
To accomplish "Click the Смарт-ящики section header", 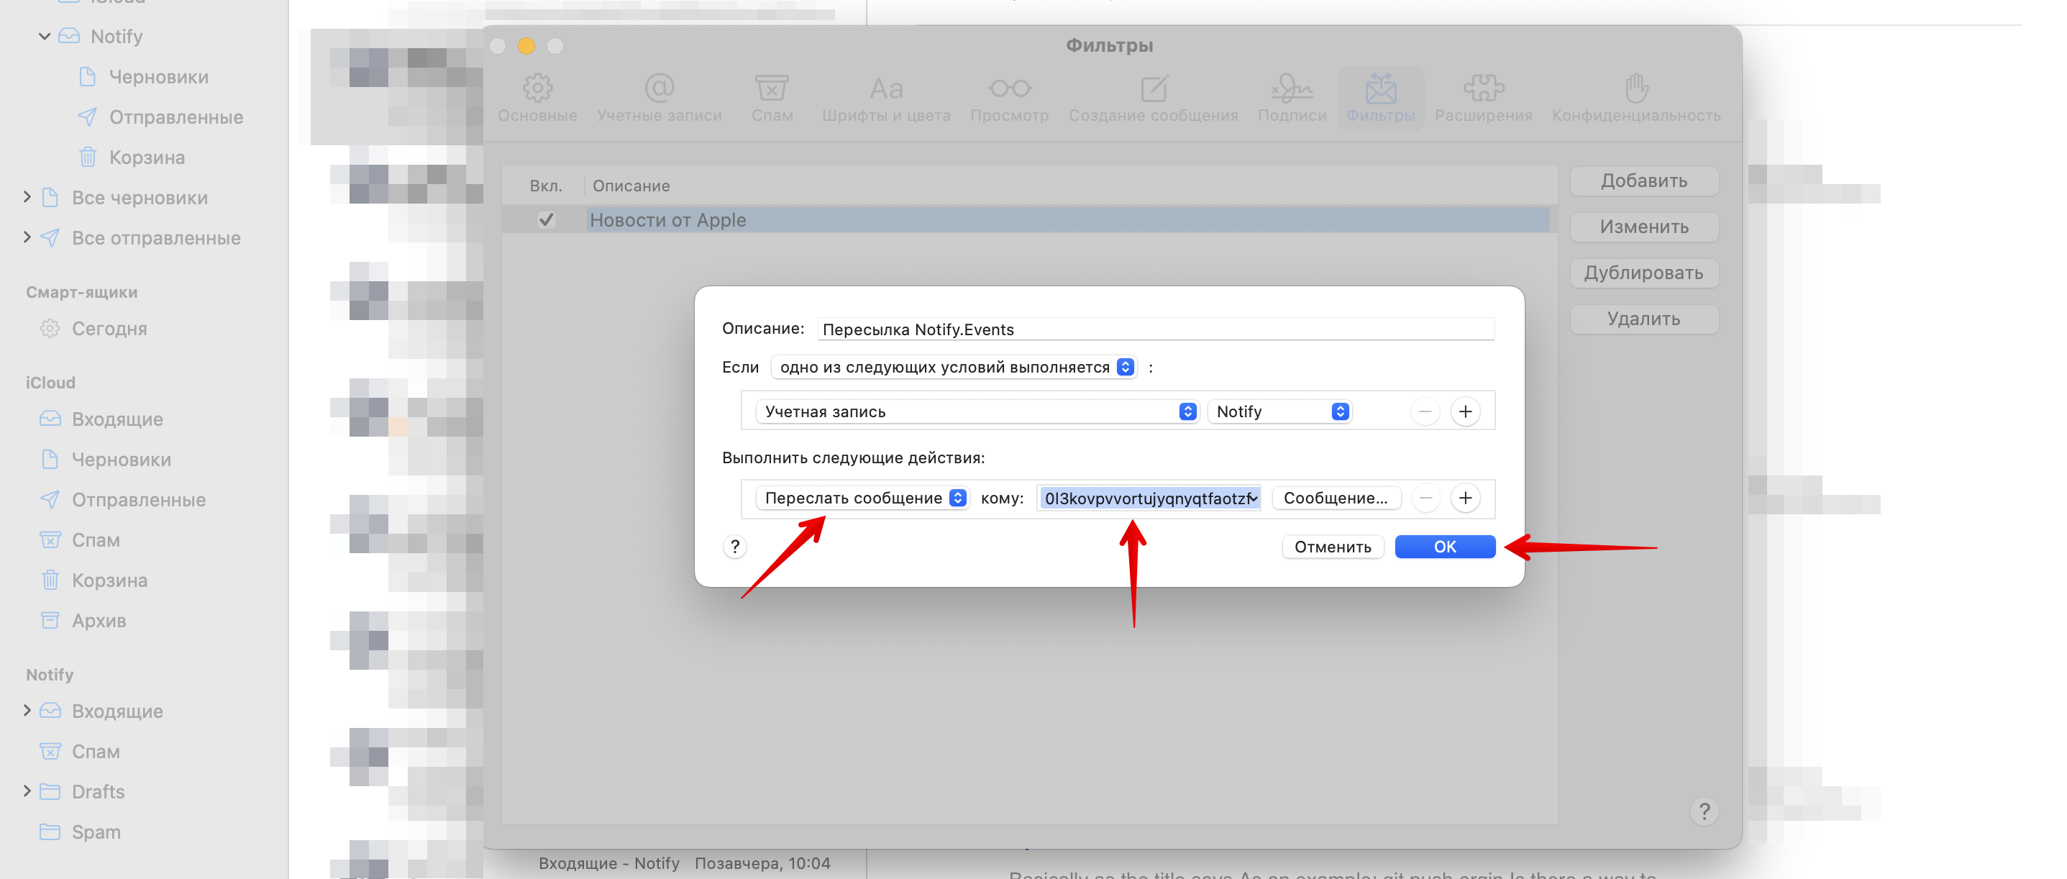I will tap(81, 292).
